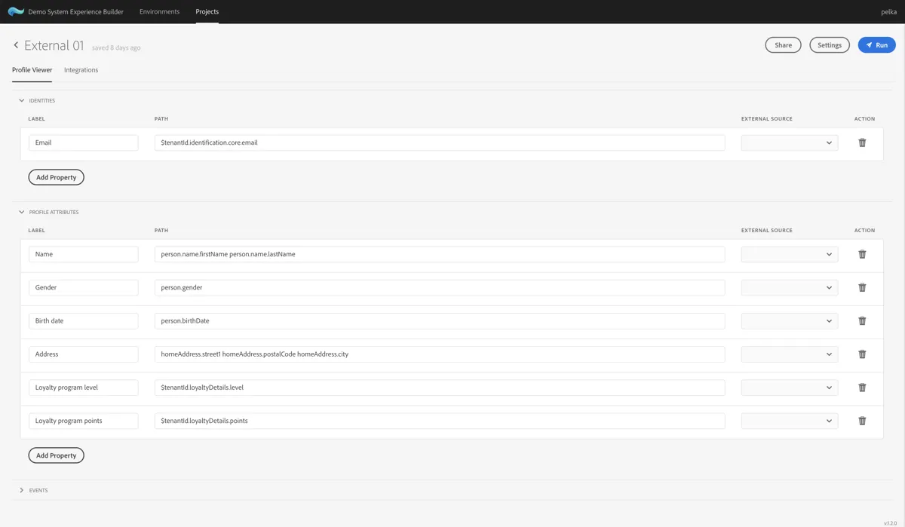Edit the person.gender path field

(x=440, y=287)
